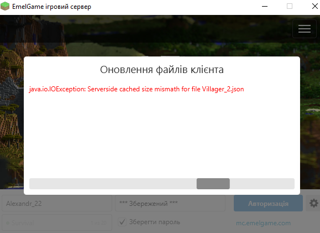The image size is (320, 233).
Task: Open the mc.emelgame.com link
Action: [x=263, y=223]
